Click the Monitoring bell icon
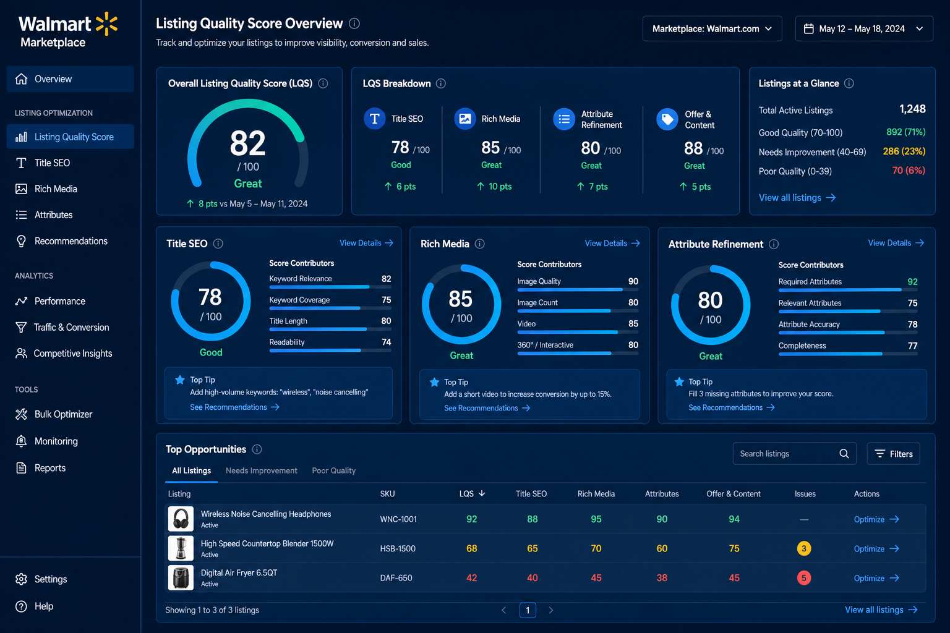Image resolution: width=950 pixels, height=633 pixels. coord(21,441)
